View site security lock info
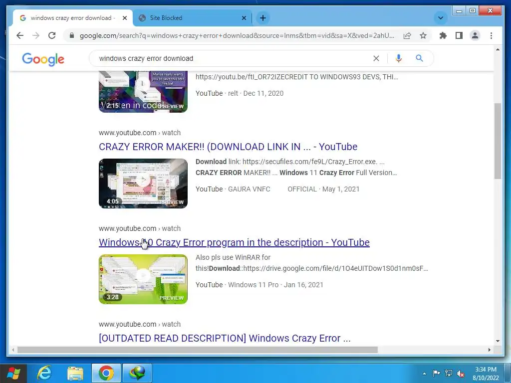This screenshot has width=511, height=383. [x=72, y=35]
